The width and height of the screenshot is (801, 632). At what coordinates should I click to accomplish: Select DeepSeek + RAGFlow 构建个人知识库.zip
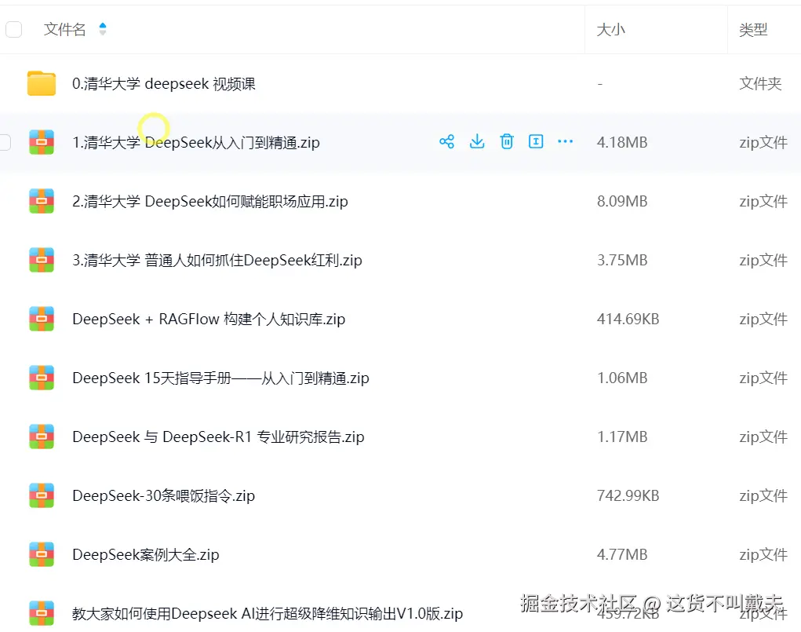point(209,319)
